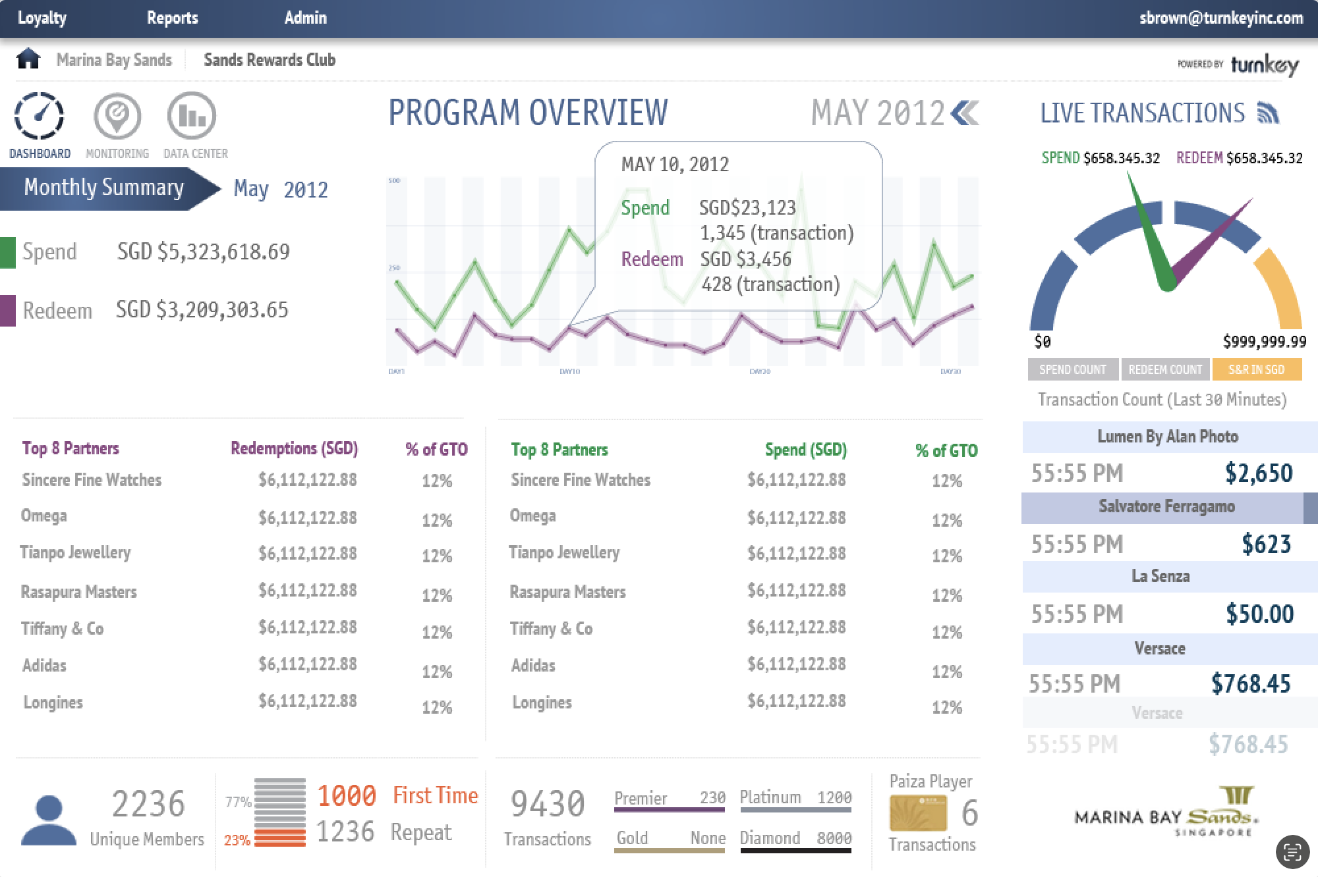Select the Salvatore Ferragamo transaction header

coord(1163,507)
